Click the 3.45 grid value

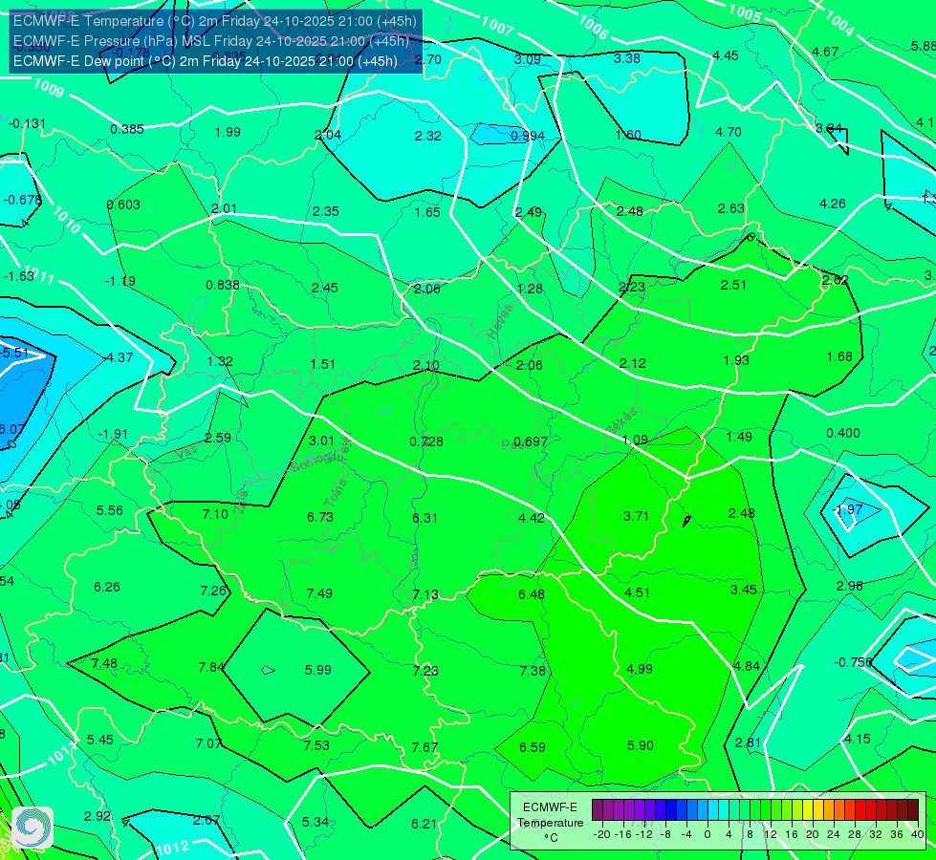pyautogui.click(x=744, y=590)
